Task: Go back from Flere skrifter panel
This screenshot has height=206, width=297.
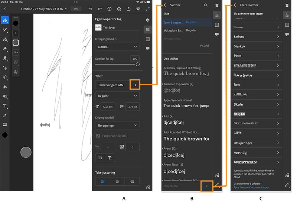Action: 235,5
